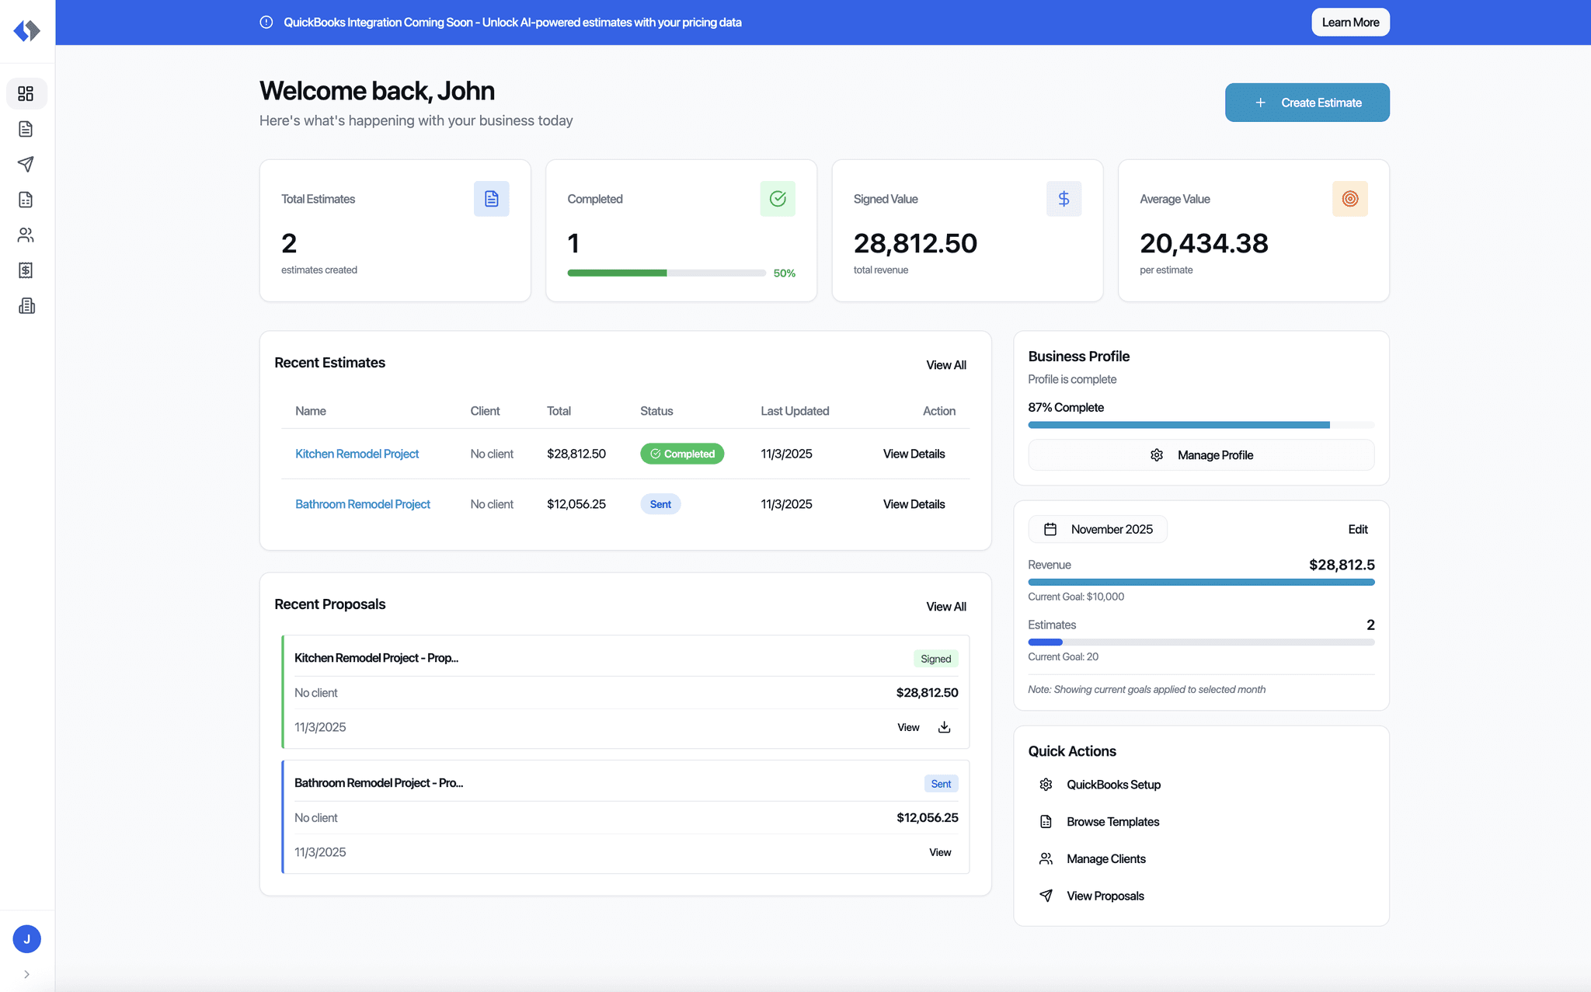View the Kitchen Remodel proposal
The image size is (1591, 992).
click(x=908, y=727)
